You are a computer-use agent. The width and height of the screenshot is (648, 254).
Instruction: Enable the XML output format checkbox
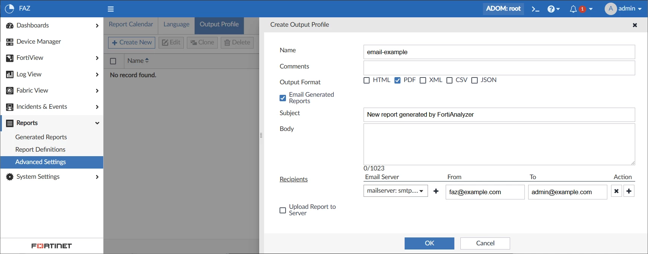[423, 81]
